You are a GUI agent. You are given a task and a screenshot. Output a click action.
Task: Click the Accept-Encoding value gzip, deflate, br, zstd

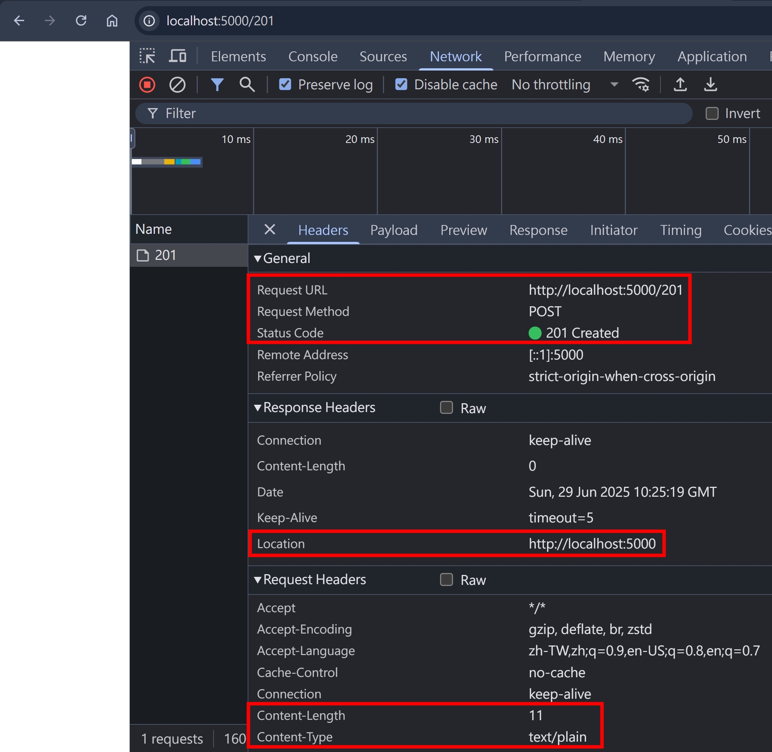click(x=590, y=629)
